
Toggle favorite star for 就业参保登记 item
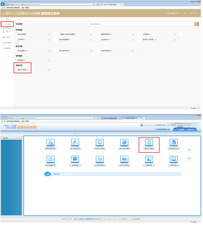click(x=50, y=35)
